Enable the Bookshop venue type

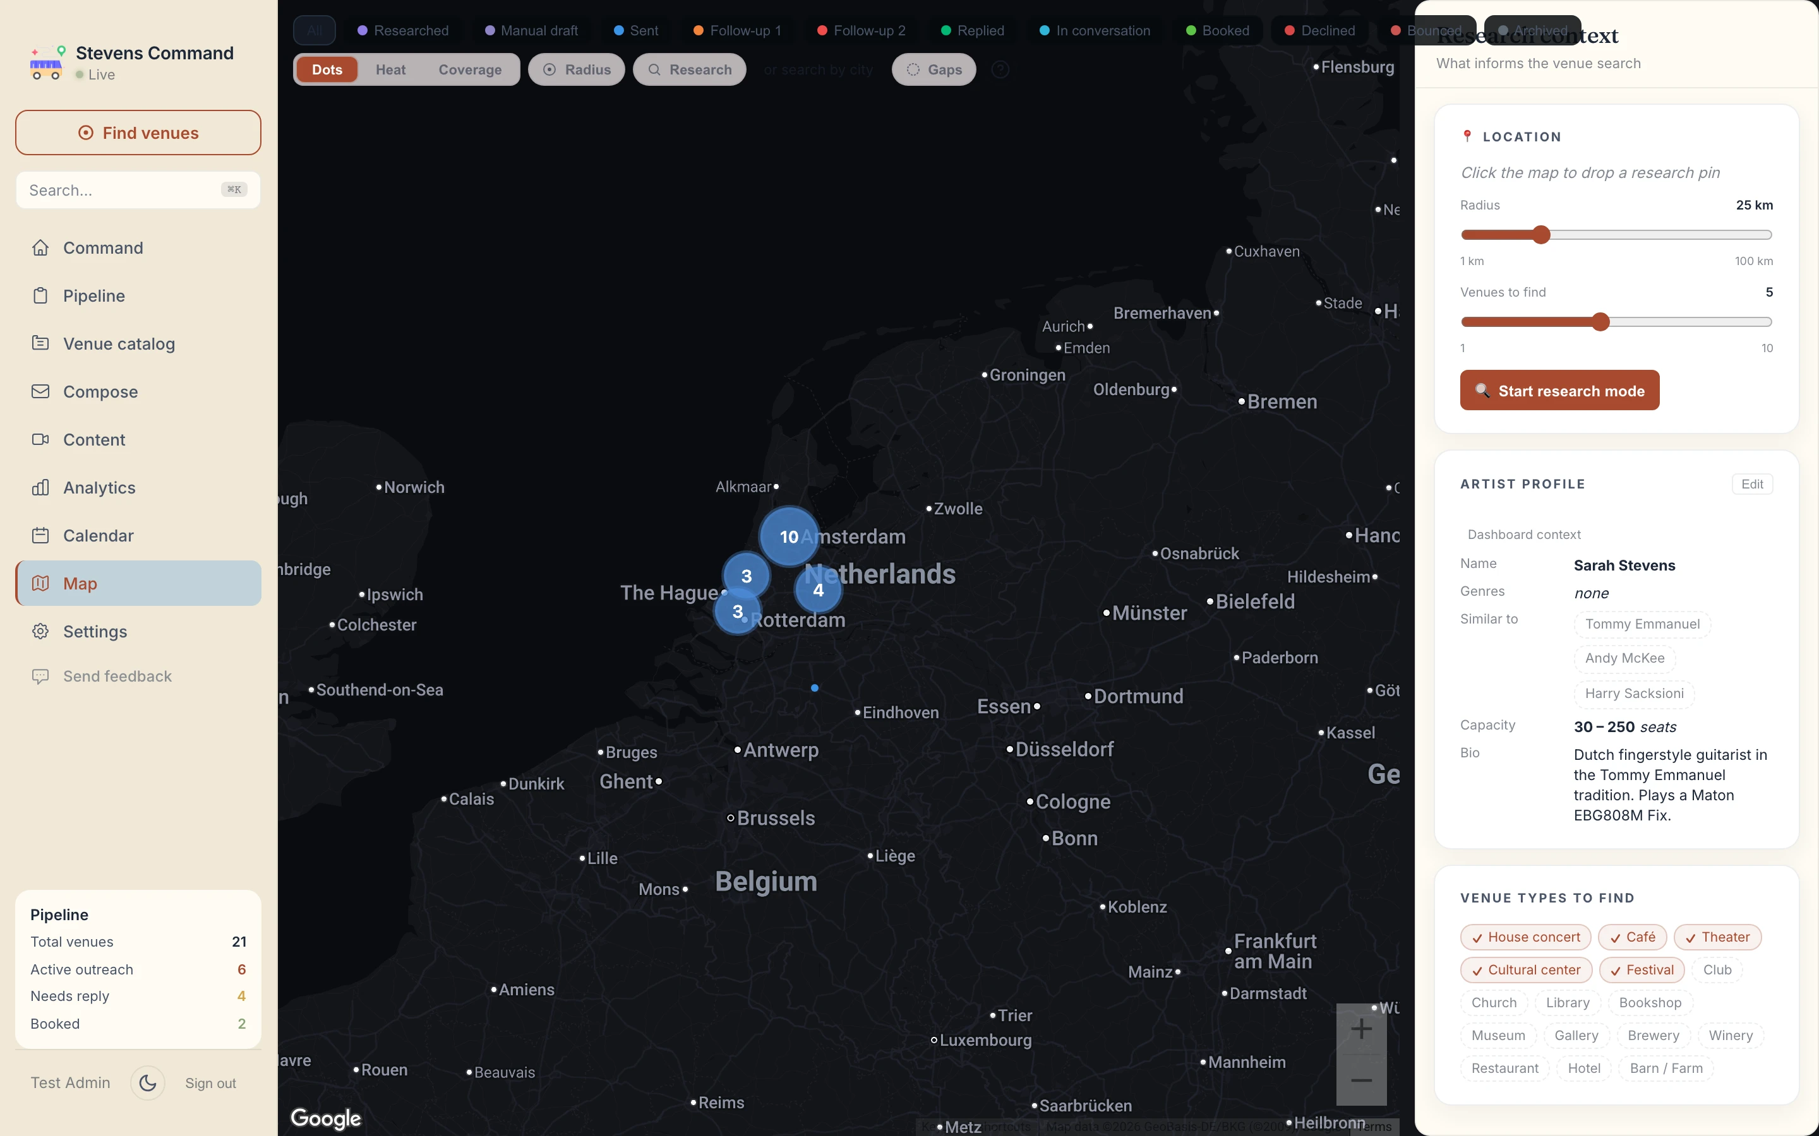1649,1002
